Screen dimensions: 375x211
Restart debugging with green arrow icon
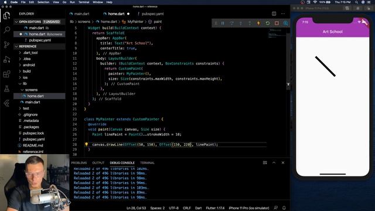(x=268, y=23)
